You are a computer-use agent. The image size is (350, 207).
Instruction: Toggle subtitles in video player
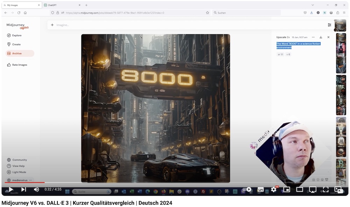point(260,190)
